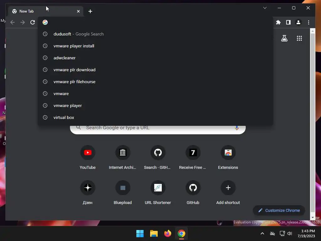Select the New Tab tab

coord(46,11)
